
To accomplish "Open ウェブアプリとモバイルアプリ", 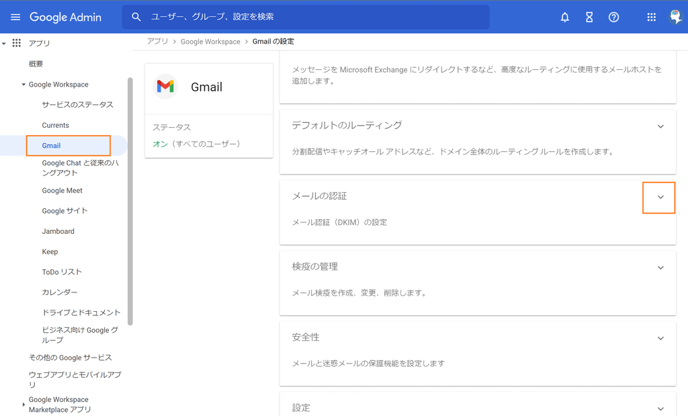I will (75, 380).
